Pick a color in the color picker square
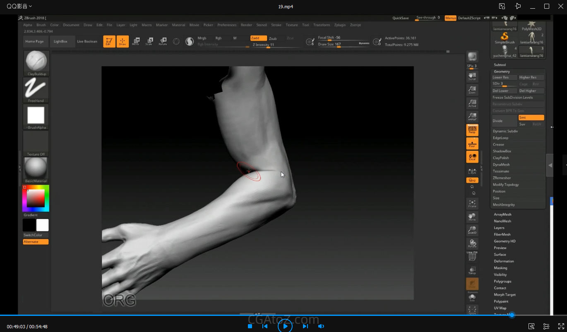This screenshot has height=332, width=567. pos(36,198)
